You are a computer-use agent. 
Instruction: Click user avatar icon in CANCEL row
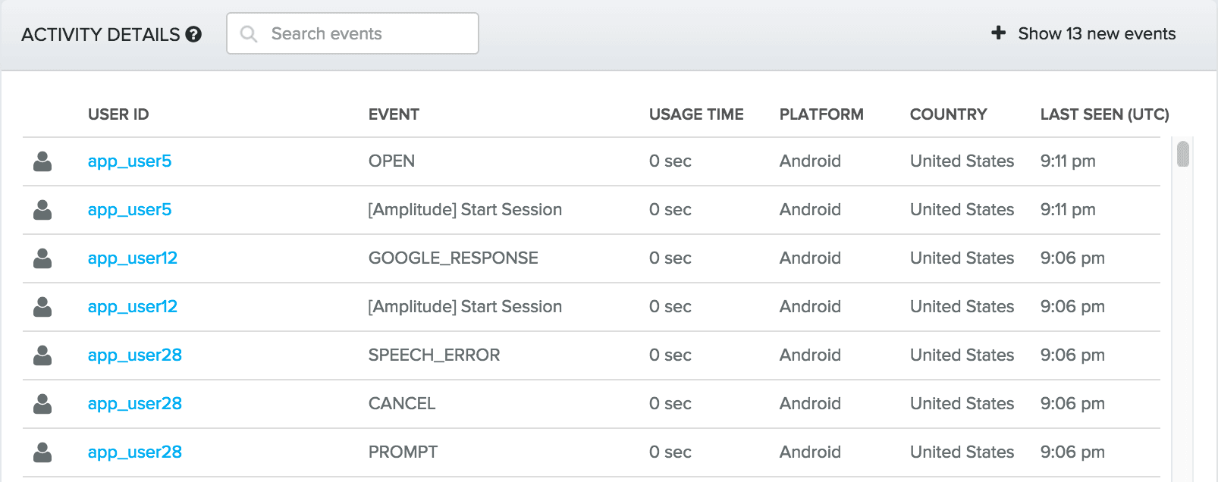coord(42,404)
